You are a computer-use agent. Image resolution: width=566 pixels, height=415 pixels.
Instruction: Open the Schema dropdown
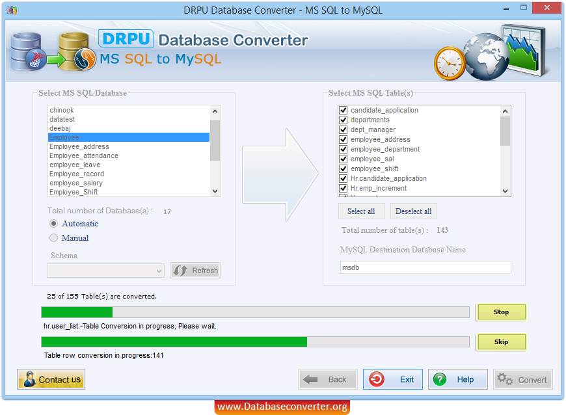[x=105, y=271]
